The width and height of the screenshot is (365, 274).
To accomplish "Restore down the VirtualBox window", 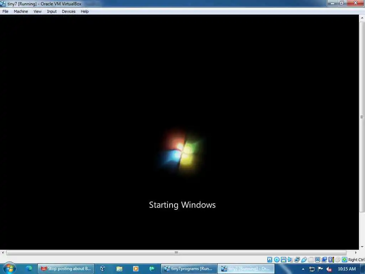I will click(342, 3).
